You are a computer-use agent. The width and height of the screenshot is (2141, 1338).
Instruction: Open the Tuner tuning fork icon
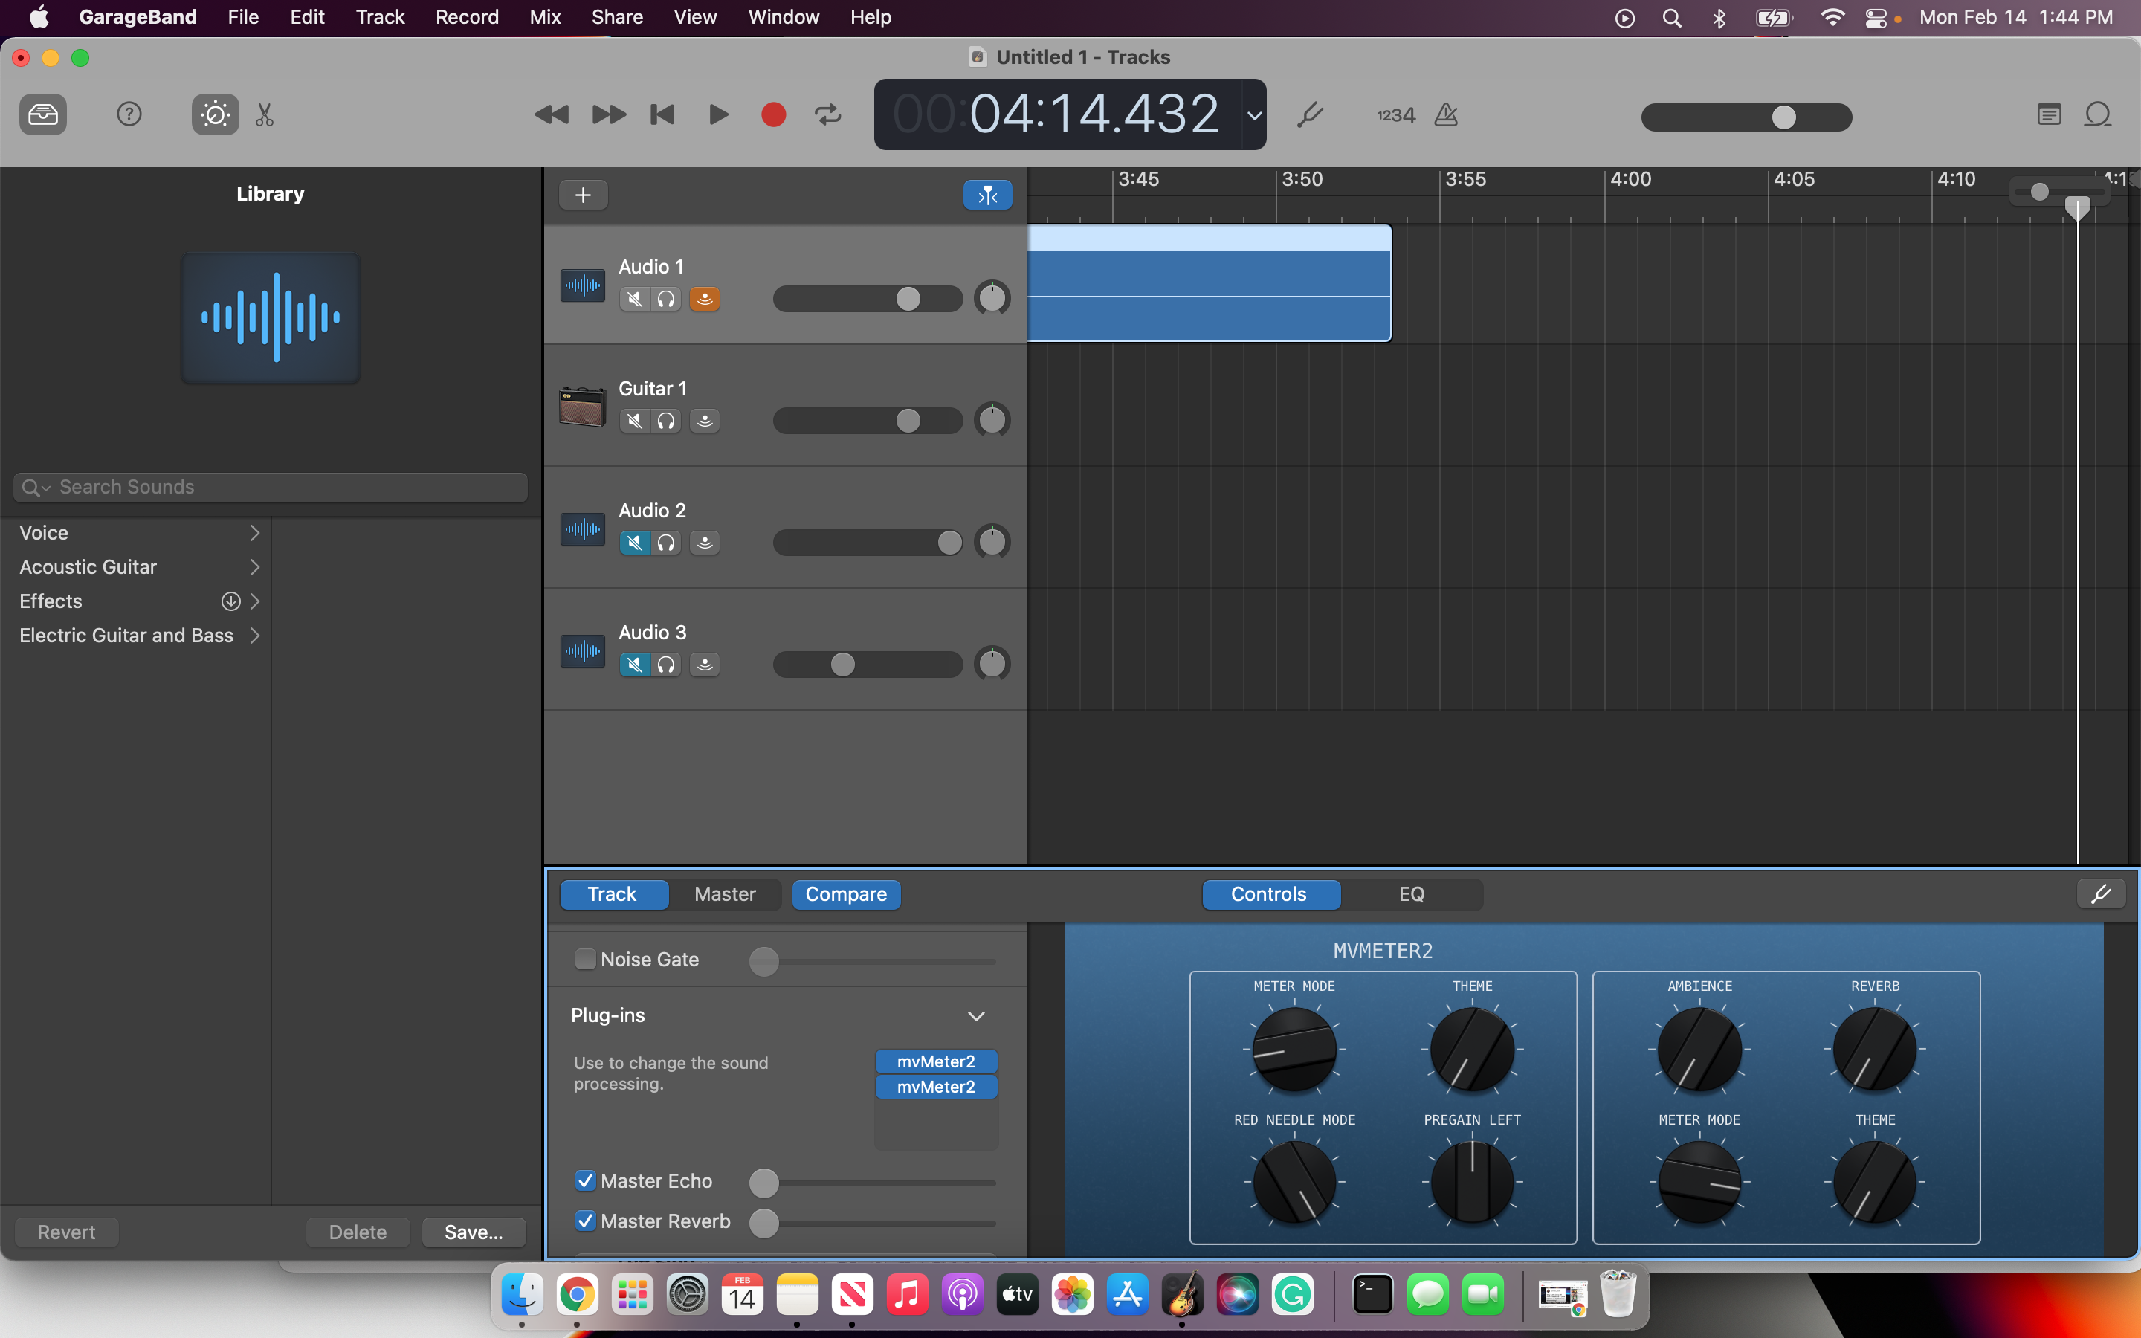click(x=1309, y=114)
